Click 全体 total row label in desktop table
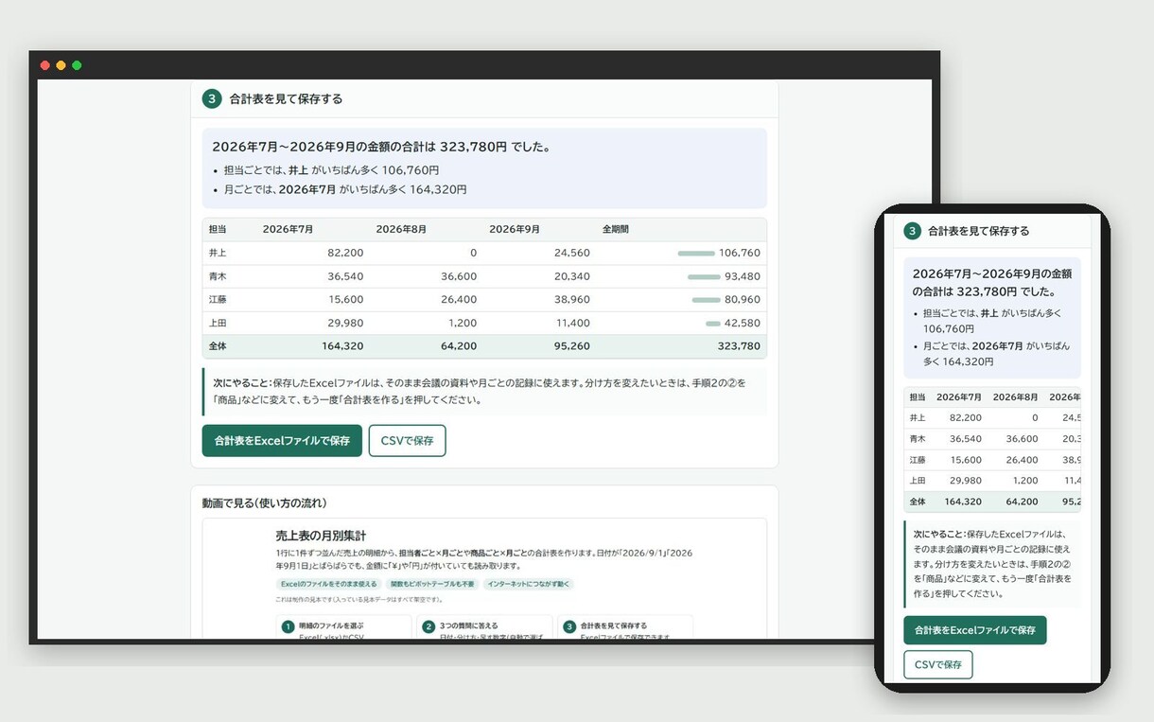1154x722 pixels. [218, 346]
